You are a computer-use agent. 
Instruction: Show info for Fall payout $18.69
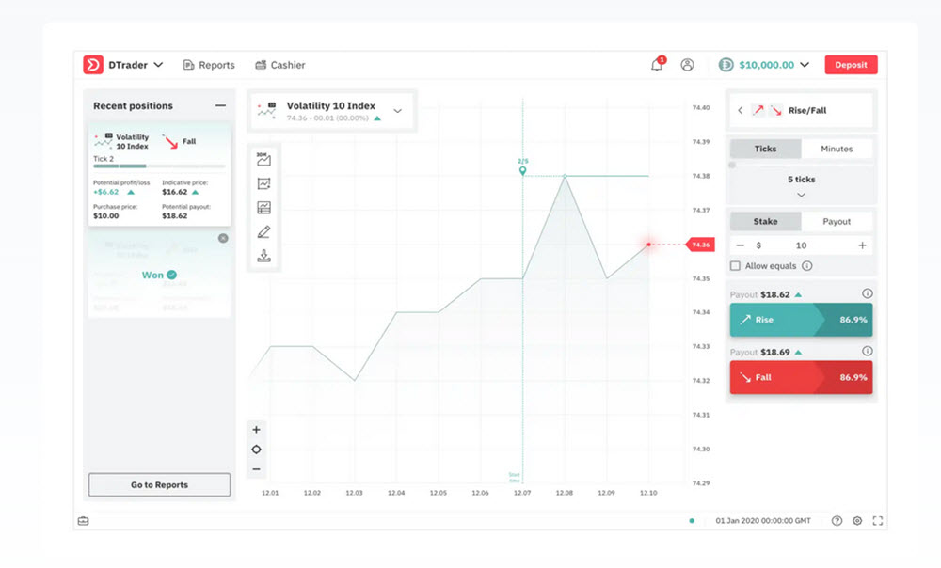coord(868,351)
